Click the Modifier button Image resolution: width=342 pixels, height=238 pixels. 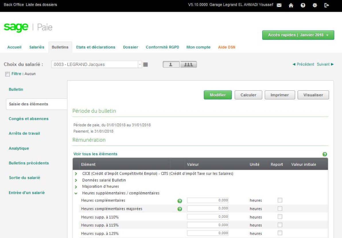(217, 95)
